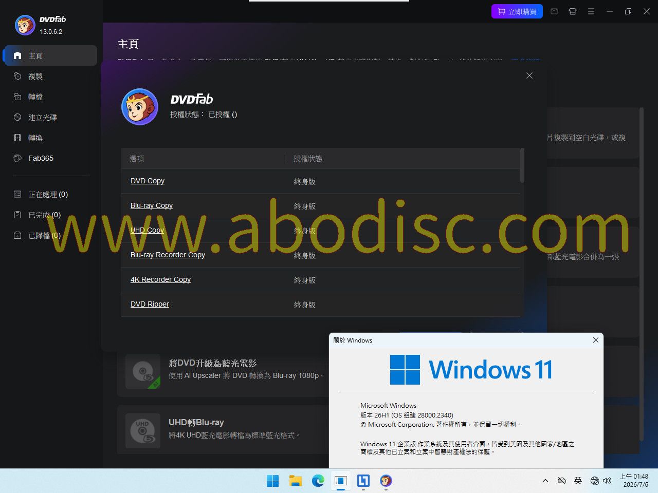Click the 授權狀態 column header
The image size is (658, 493).
point(308,159)
